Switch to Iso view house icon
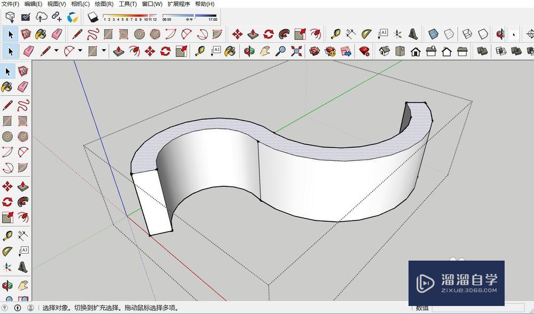This screenshot has width=534, height=314. 384,51
